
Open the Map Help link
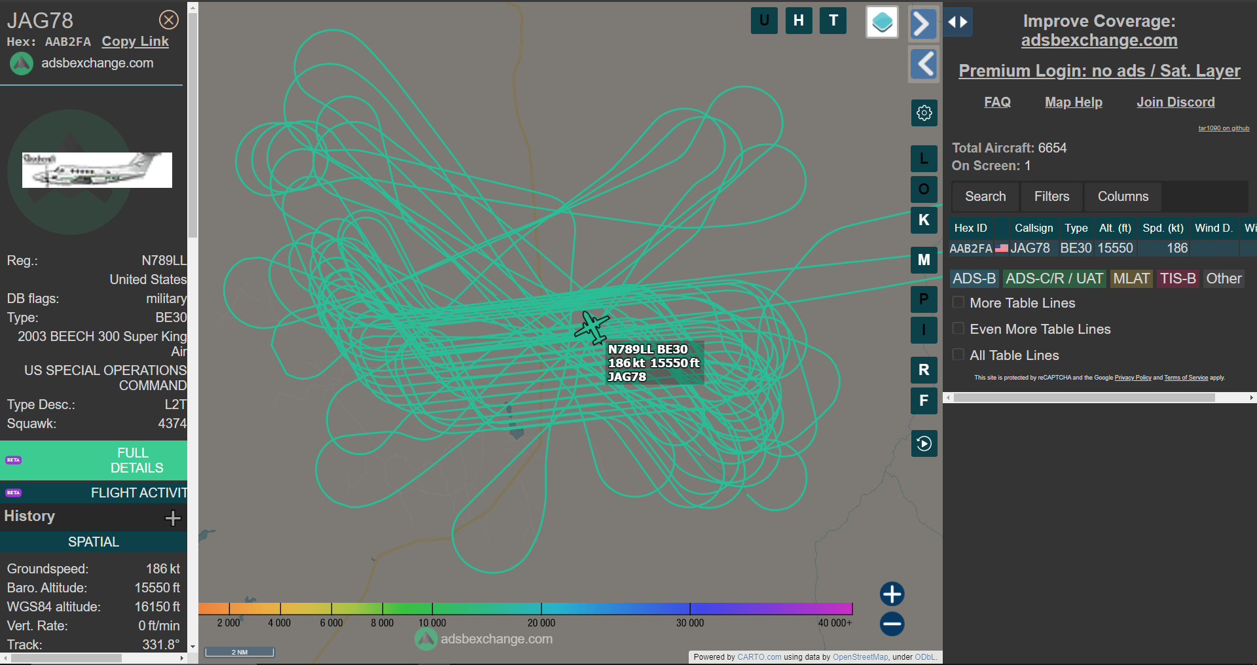[x=1074, y=102]
